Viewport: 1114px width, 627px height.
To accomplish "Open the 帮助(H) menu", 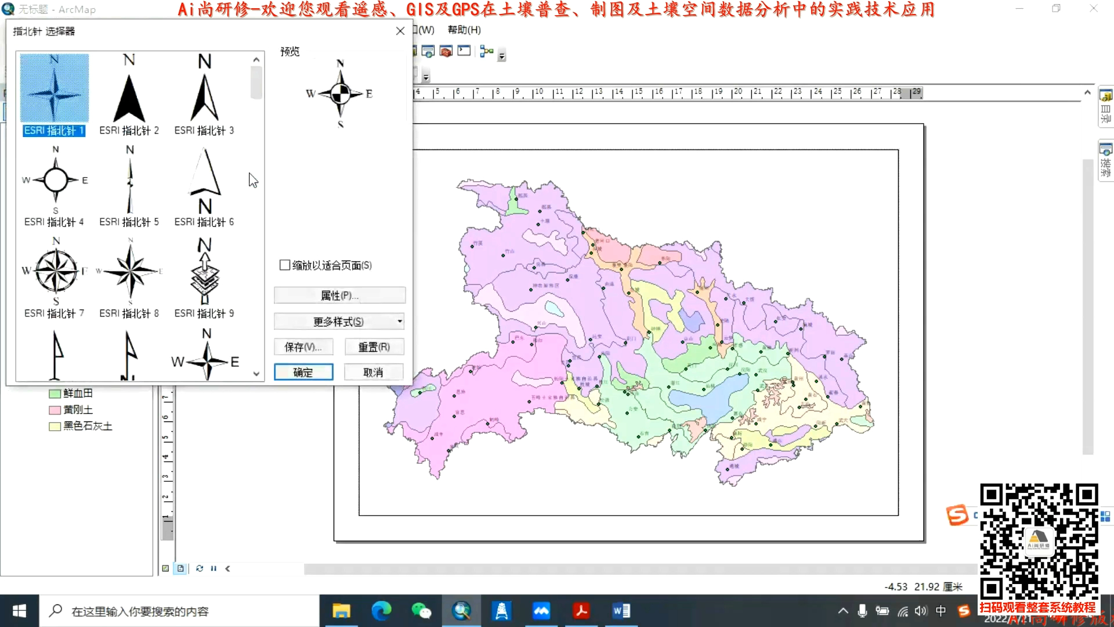I will click(464, 30).
